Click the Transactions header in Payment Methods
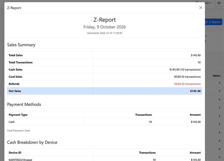This screenshot has width=224, height=161. point(143,115)
